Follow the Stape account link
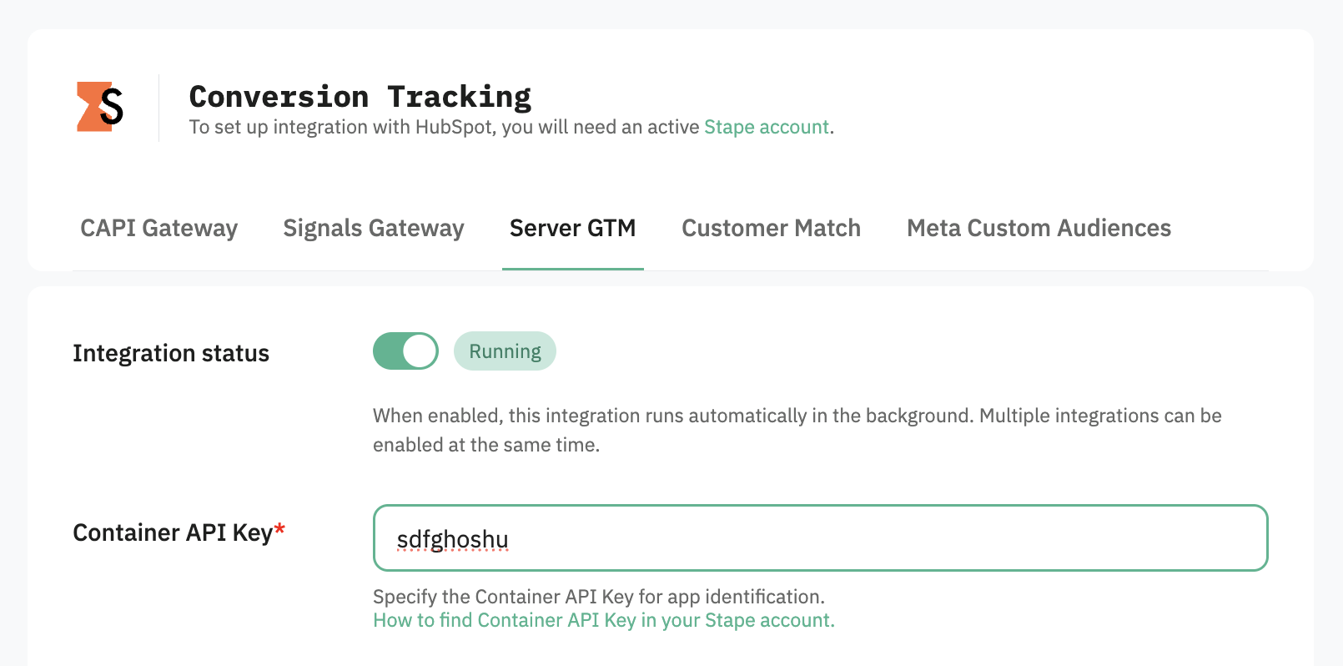The image size is (1343, 666). click(x=767, y=127)
